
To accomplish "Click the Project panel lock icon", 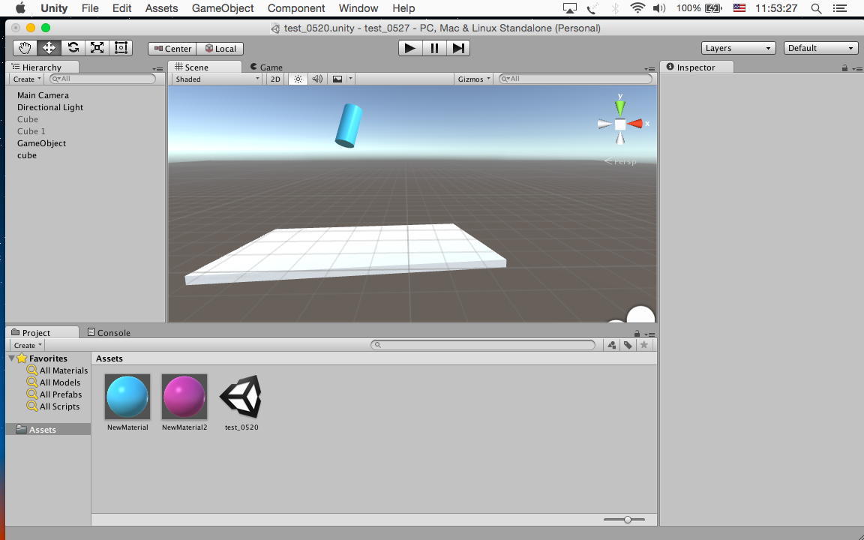I will 637,333.
